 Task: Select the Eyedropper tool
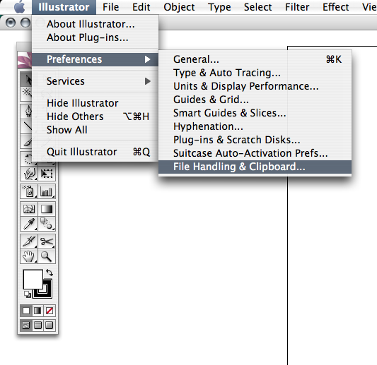click(29, 224)
